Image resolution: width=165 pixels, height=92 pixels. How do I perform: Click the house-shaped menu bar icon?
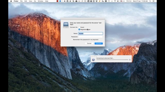point(76,1)
